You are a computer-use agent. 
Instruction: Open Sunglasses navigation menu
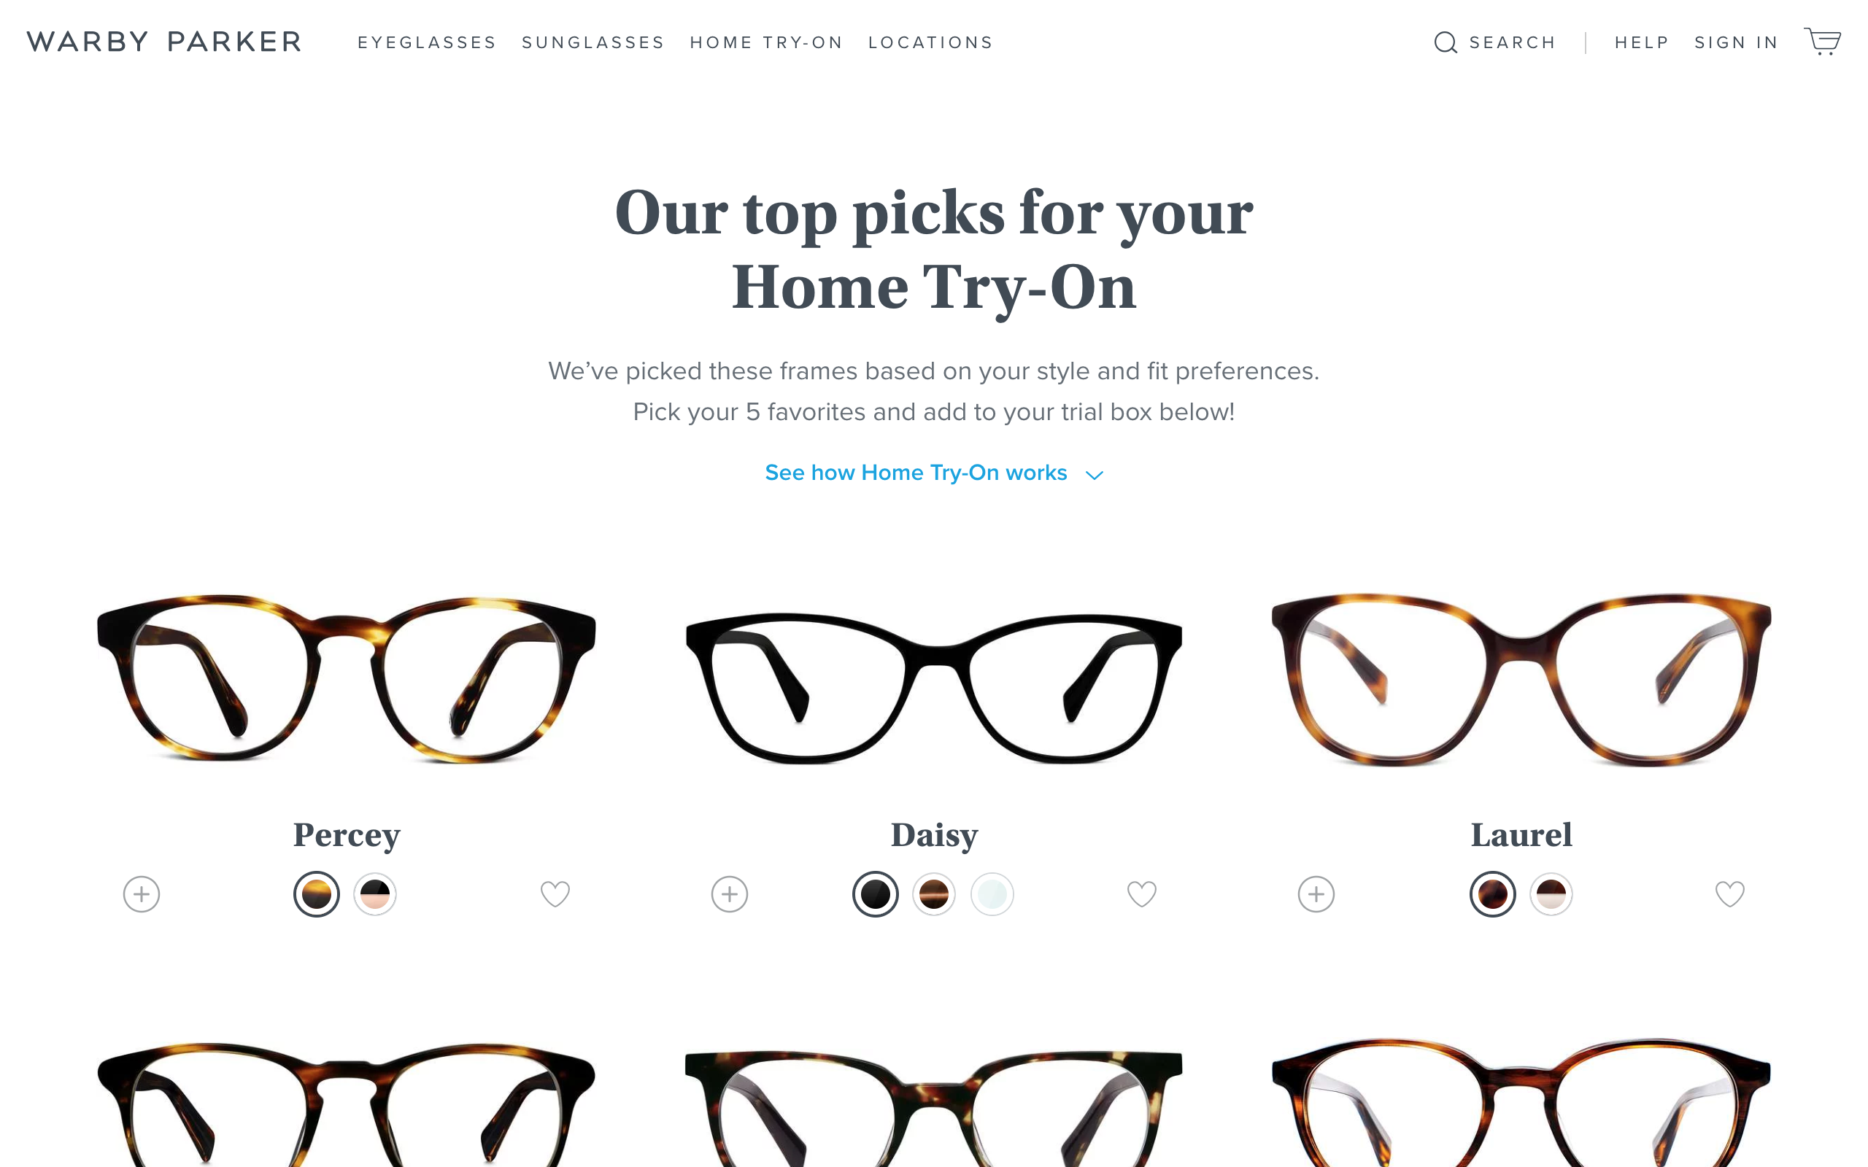[593, 42]
